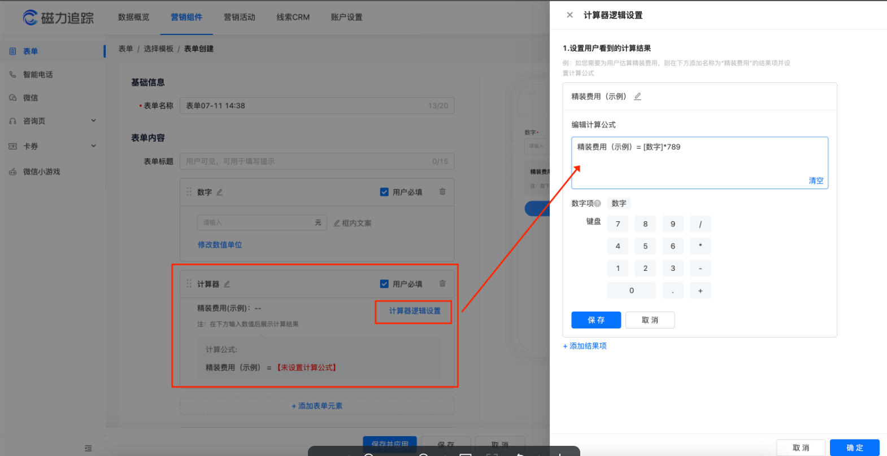This screenshot has width=887, height=456.
Task: Click the 请输入 number input box
Action: click(262, 223)
